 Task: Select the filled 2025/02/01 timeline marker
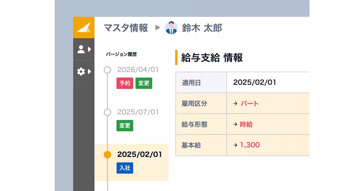click(x=107, y=154)
